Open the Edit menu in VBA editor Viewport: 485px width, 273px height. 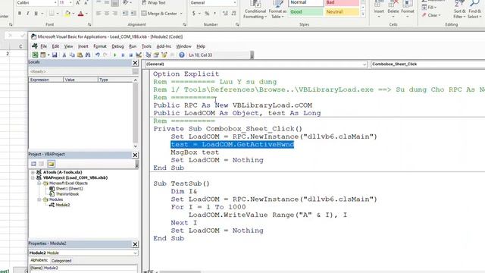click(x=55, y=46)
